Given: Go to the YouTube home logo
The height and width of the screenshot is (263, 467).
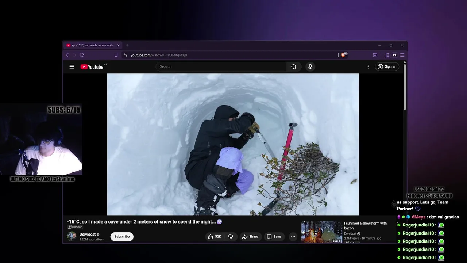Looking at the screenshot, I should pos(92,67).
